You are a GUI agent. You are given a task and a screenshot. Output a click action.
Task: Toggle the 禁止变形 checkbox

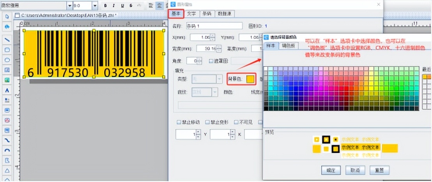pos(207,122)
